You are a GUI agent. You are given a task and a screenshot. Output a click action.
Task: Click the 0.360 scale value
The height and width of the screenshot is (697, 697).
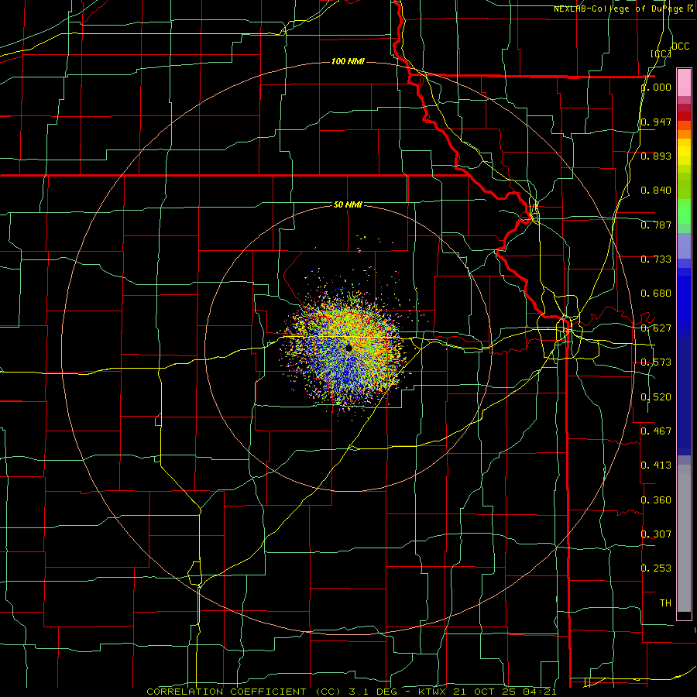(x=656, y=500)
